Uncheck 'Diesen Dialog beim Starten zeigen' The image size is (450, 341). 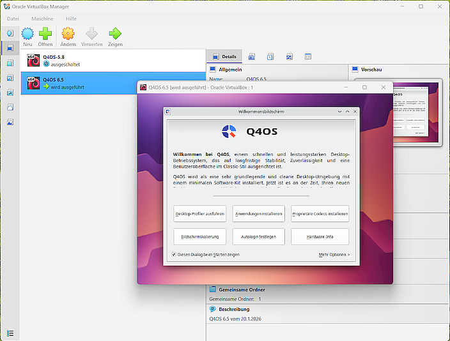(x=174, y=254)
